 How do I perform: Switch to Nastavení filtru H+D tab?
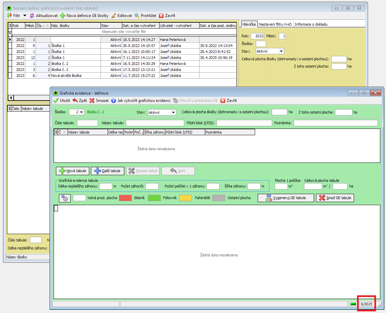coord(275,24)
